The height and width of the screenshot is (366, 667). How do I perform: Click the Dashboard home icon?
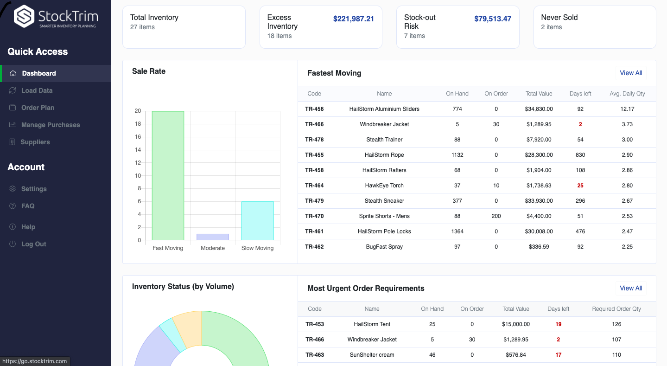pos(13,73)
